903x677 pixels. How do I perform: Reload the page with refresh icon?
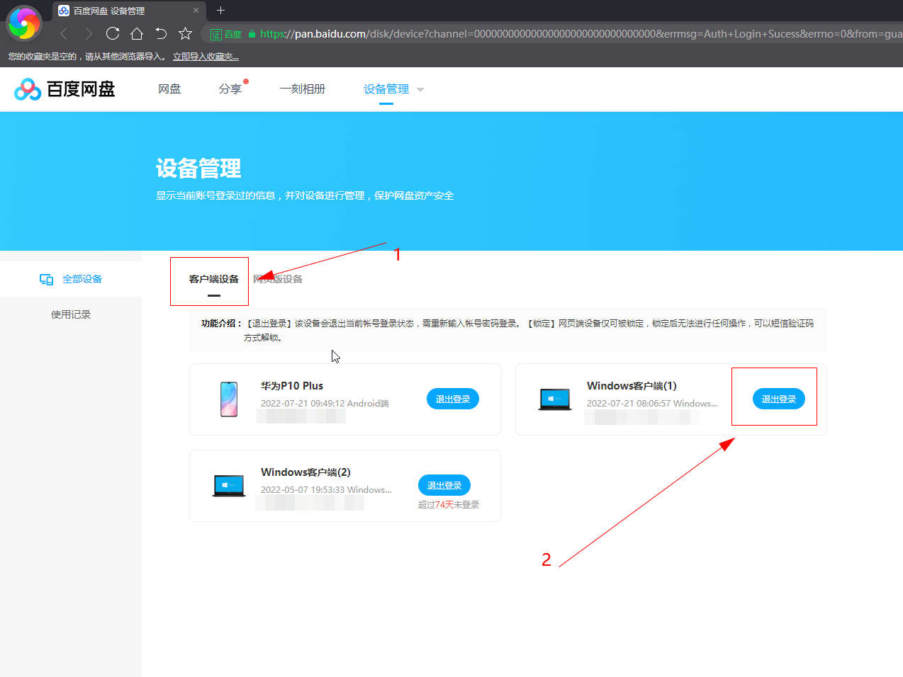click(x=113, y=33)
